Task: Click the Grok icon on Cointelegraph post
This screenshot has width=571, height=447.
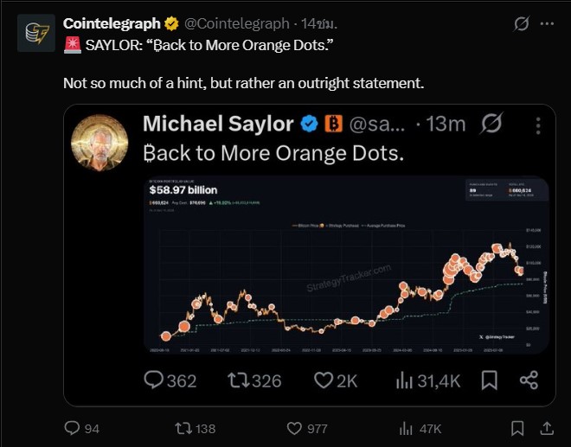Action: [x=522, y=24]
